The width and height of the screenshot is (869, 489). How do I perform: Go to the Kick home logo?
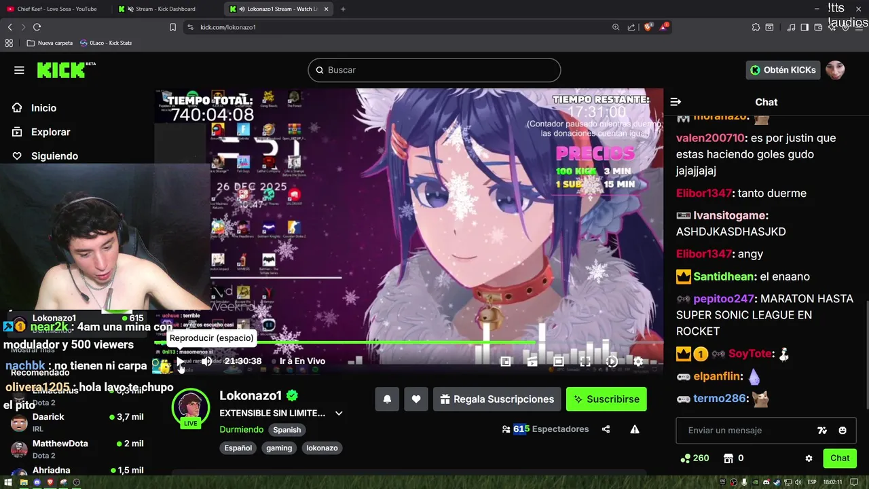[x=65, y=70]
